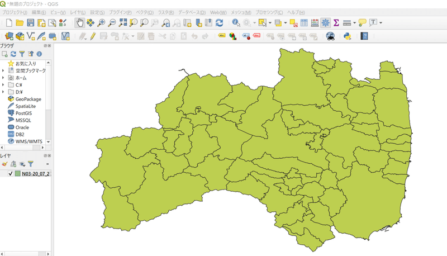Expand the ホーム tree node
This screenshot has width=447, height=256.
pyautogui.click(x=3, y=78)
